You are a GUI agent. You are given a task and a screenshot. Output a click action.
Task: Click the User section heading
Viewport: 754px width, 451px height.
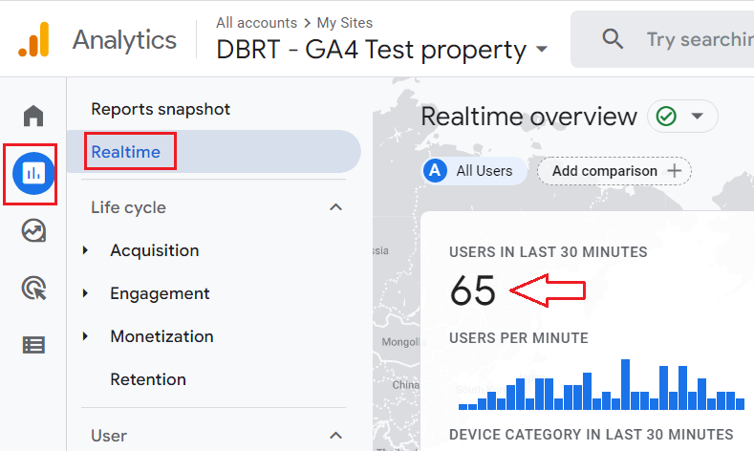109,436
